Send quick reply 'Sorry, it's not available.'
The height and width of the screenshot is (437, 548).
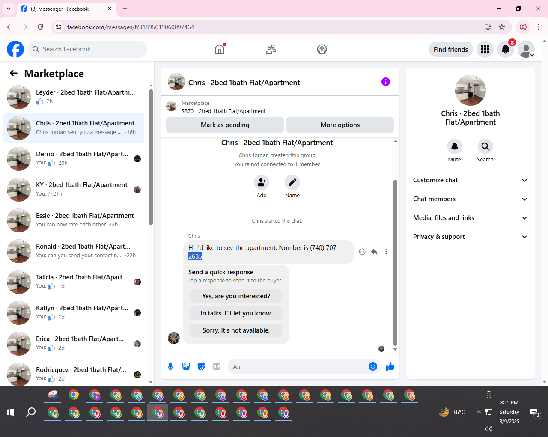236,330
